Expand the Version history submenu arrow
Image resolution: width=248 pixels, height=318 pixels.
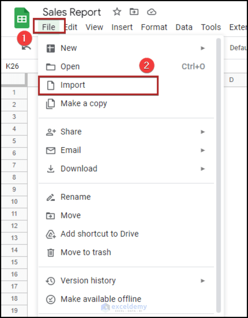203,281
